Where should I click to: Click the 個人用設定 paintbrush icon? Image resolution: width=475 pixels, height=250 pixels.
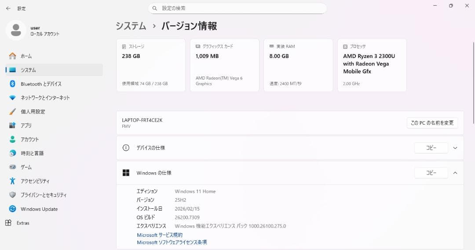pyautogui.click(x=12, y=112)
